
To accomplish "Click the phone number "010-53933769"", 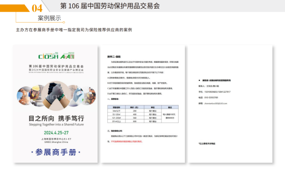I will pos(211,97).
